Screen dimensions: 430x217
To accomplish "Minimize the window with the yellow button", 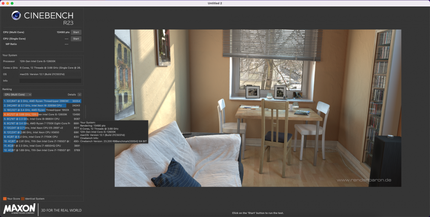I will (x=8, y=3).
